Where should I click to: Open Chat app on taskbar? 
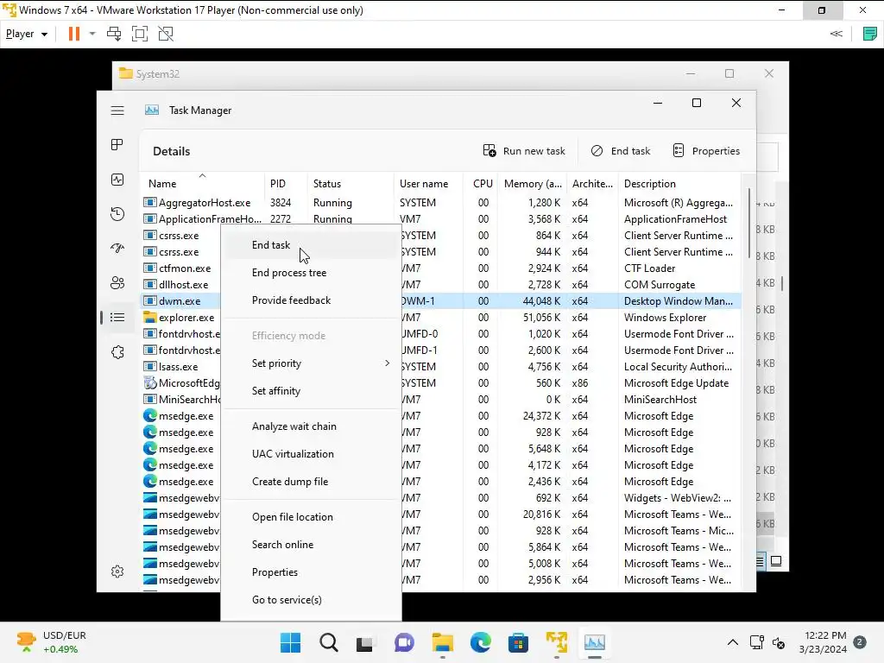(404, 642)
